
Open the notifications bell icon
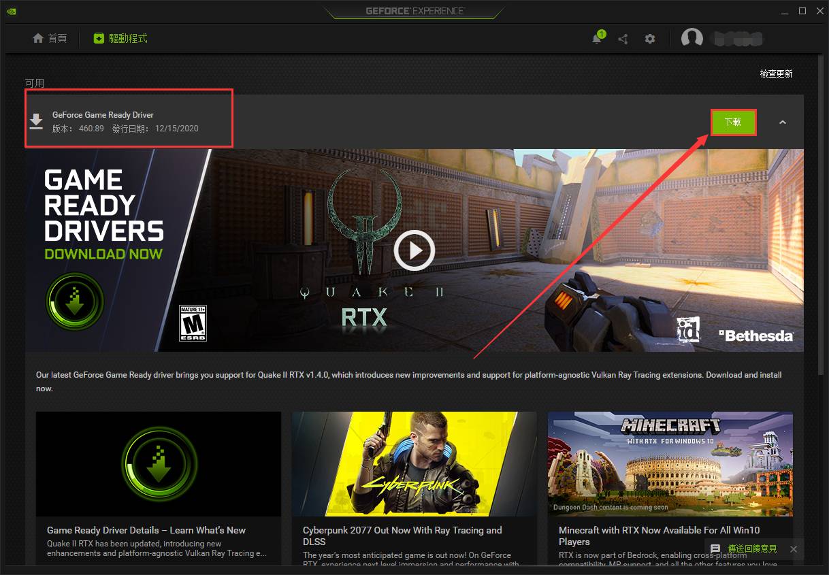click(597, 38)
